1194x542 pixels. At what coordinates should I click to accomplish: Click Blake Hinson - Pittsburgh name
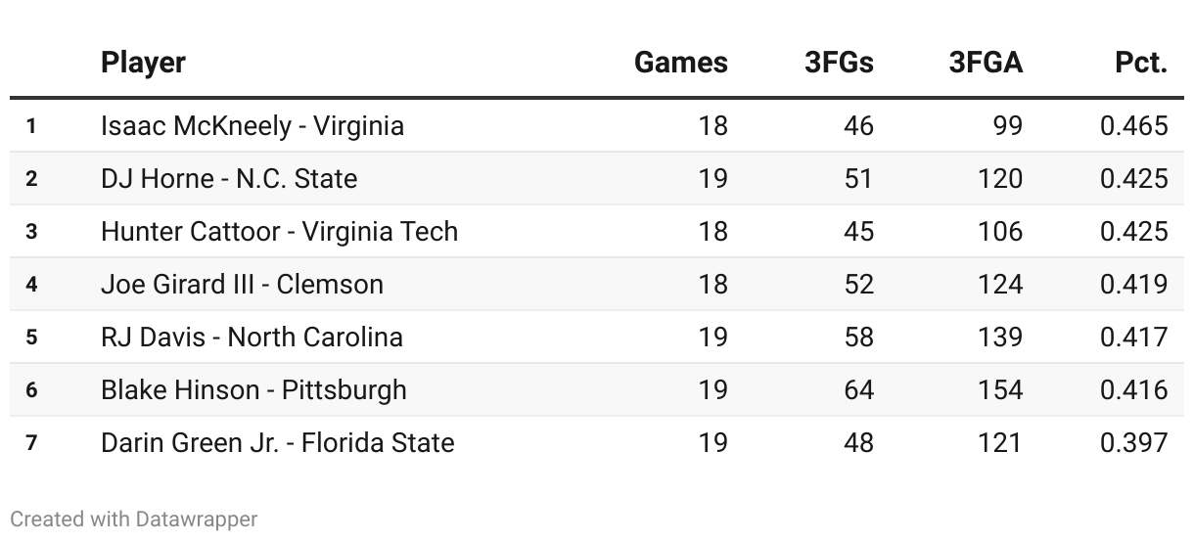(253, 390)
